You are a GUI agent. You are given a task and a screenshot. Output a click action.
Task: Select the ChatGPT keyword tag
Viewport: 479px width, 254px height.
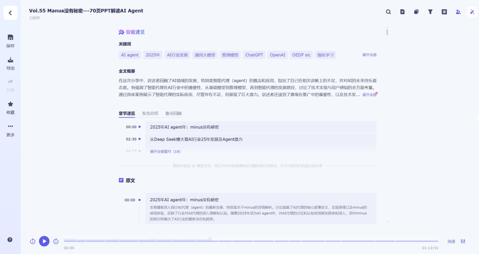pyautogui.click(x=254, y=55)
